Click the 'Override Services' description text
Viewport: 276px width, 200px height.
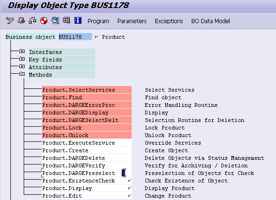point(173,143)
